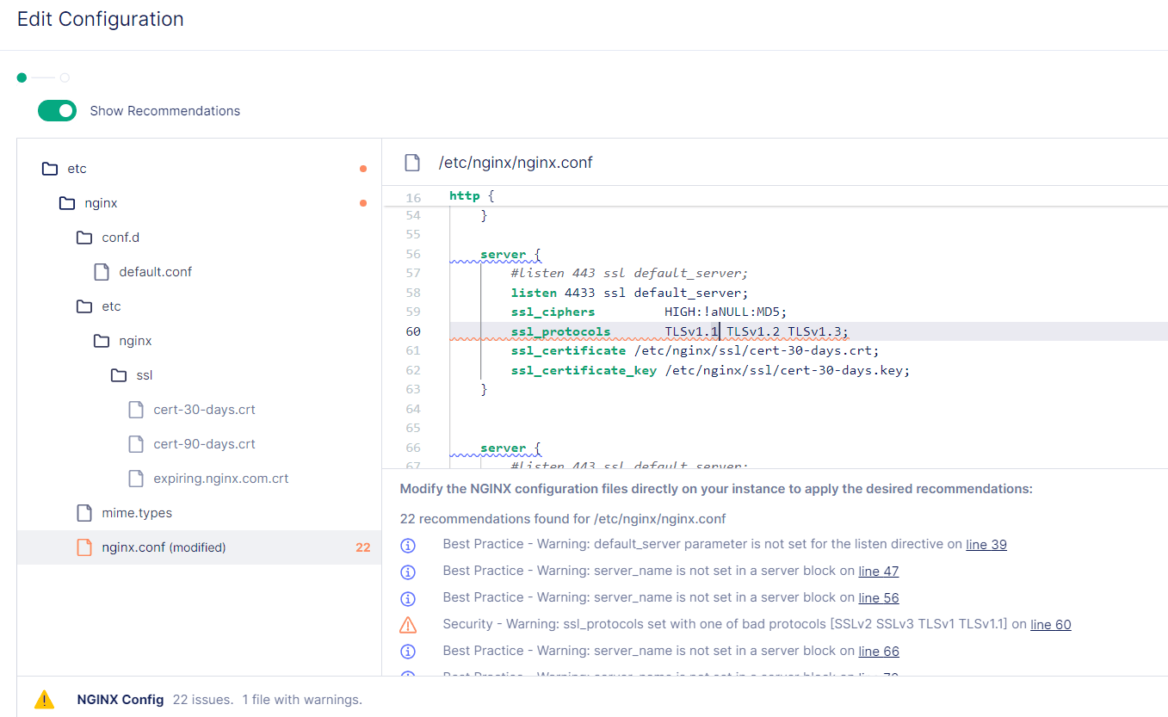Image resolution: width=1168 pixels, height=717 pixels.
Task: Click the second step indicator dot
Action: click(65, 77)
